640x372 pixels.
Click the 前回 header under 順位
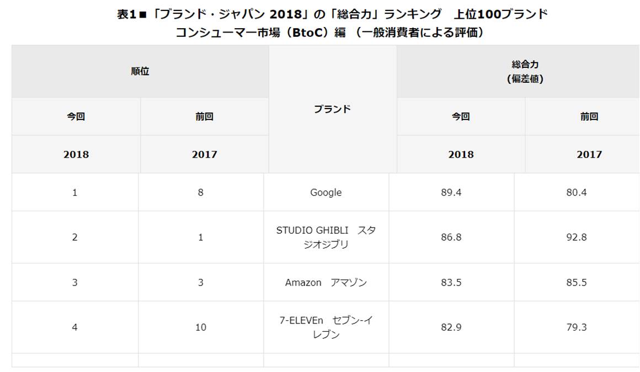pyautogui.click(x=205, y=116)
